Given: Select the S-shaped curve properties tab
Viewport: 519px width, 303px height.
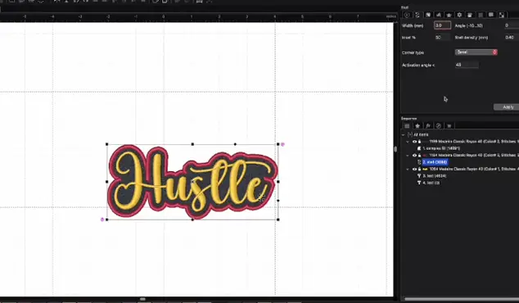Looking at the screenshot, I should pos(417,15).
